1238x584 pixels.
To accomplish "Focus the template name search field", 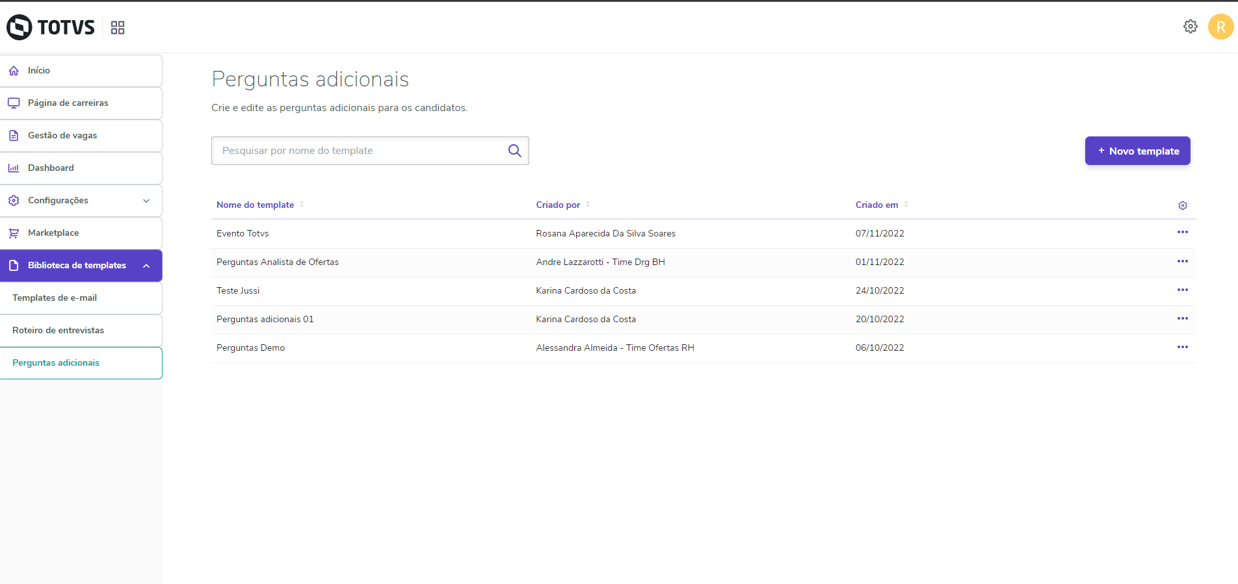I will click(x=370, y=151).
